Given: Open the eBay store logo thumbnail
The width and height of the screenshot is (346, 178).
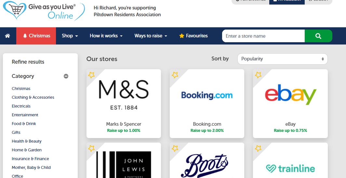Looking at the screenshot, I should (x=290, y=95).
